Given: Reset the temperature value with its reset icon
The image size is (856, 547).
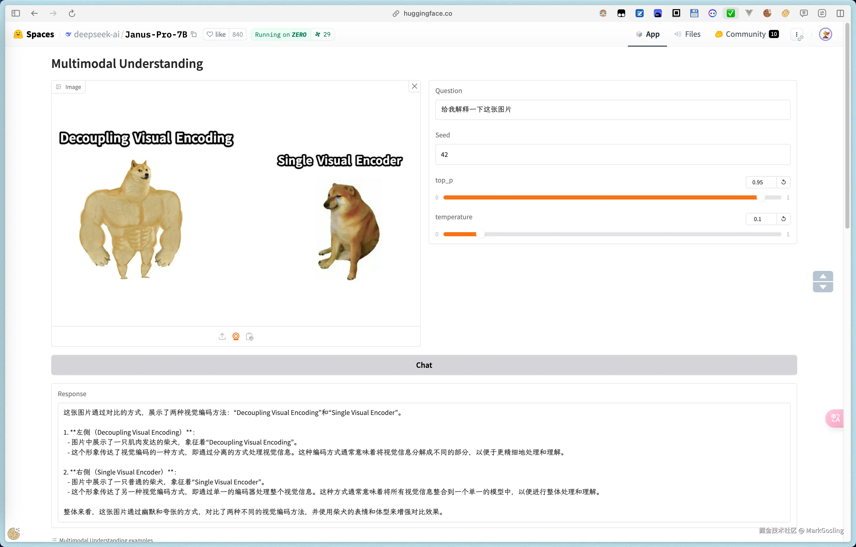Looking at the screenshot, I should click(784, 219).
